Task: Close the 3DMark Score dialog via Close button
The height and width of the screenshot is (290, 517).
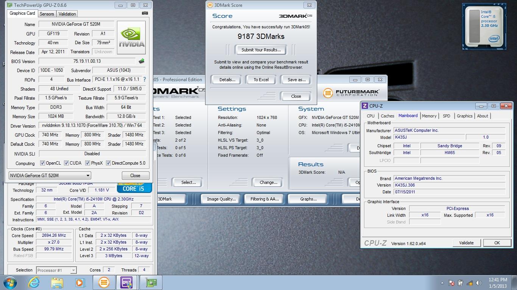Action: pos(296,96)
